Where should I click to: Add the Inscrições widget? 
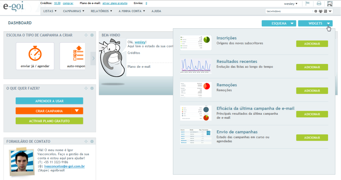(312, 44)
